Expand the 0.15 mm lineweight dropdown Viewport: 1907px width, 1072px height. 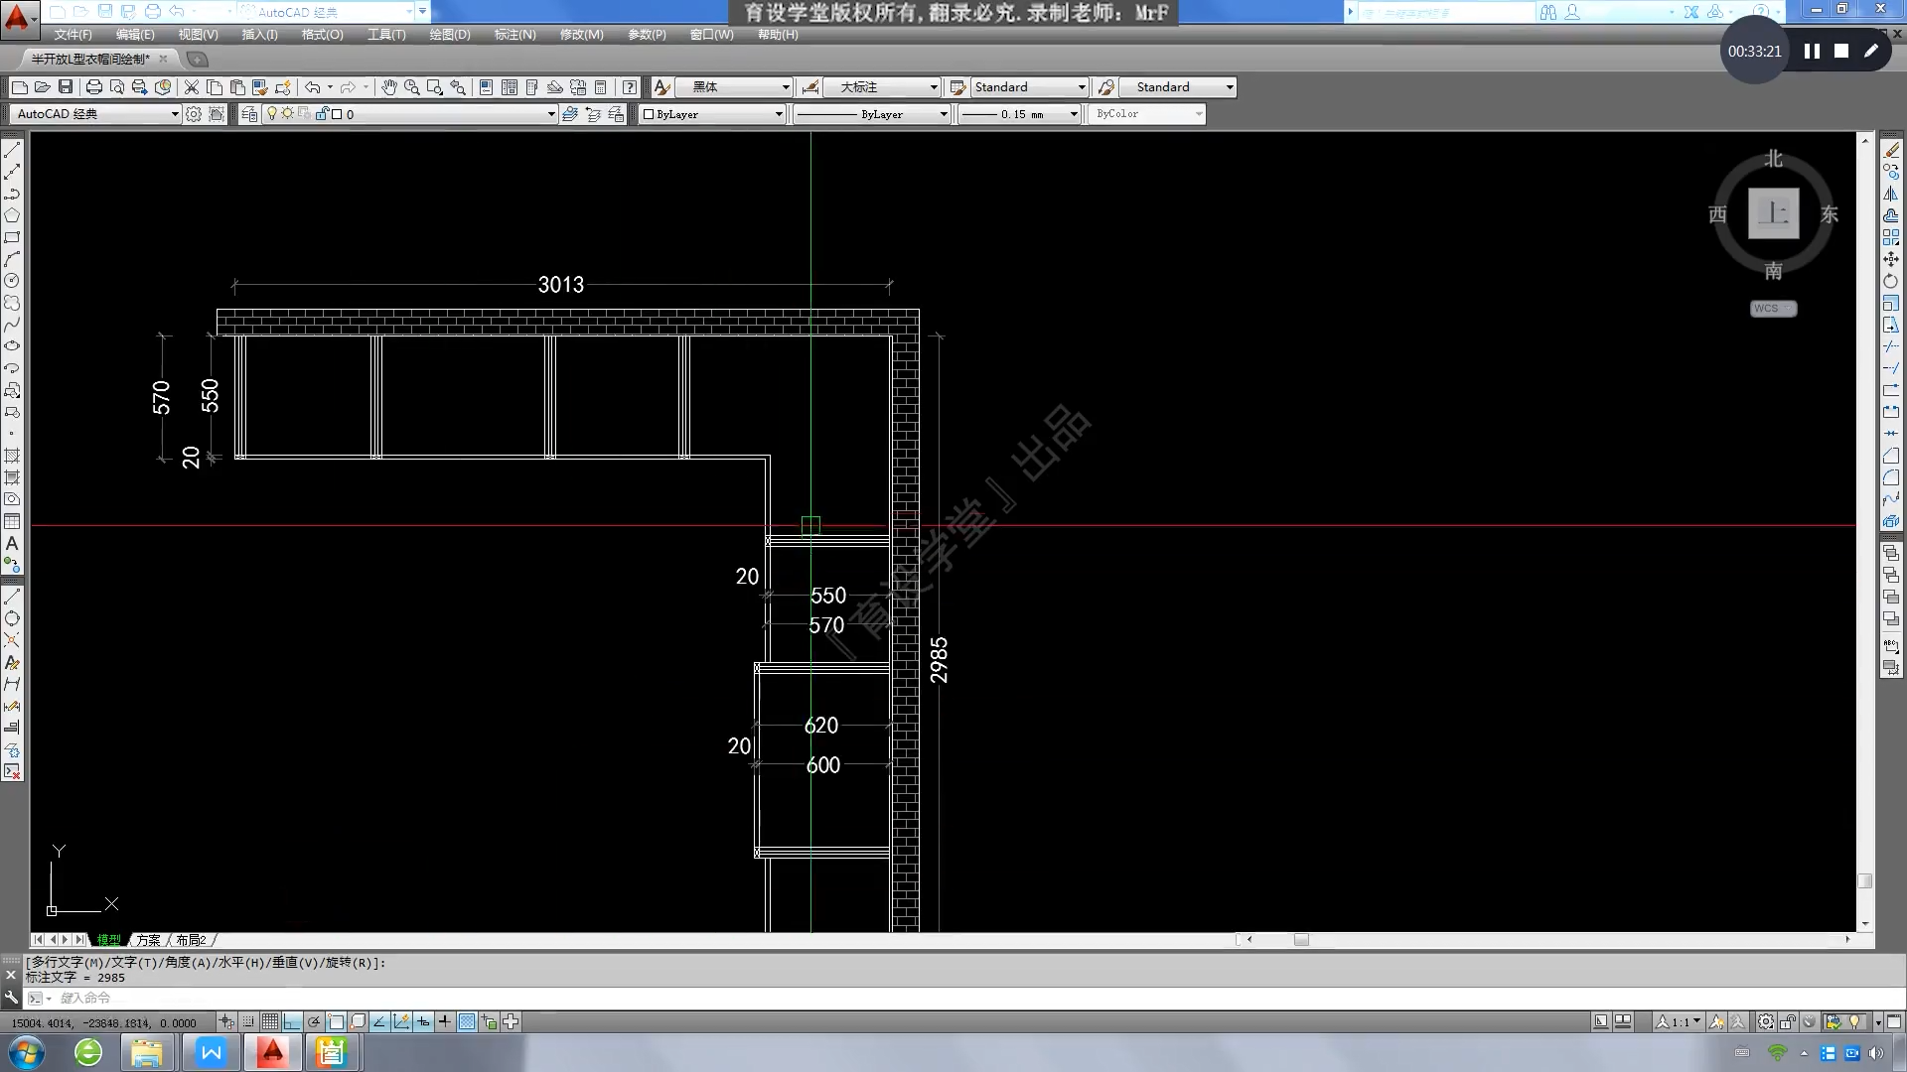pos(1074,114)
